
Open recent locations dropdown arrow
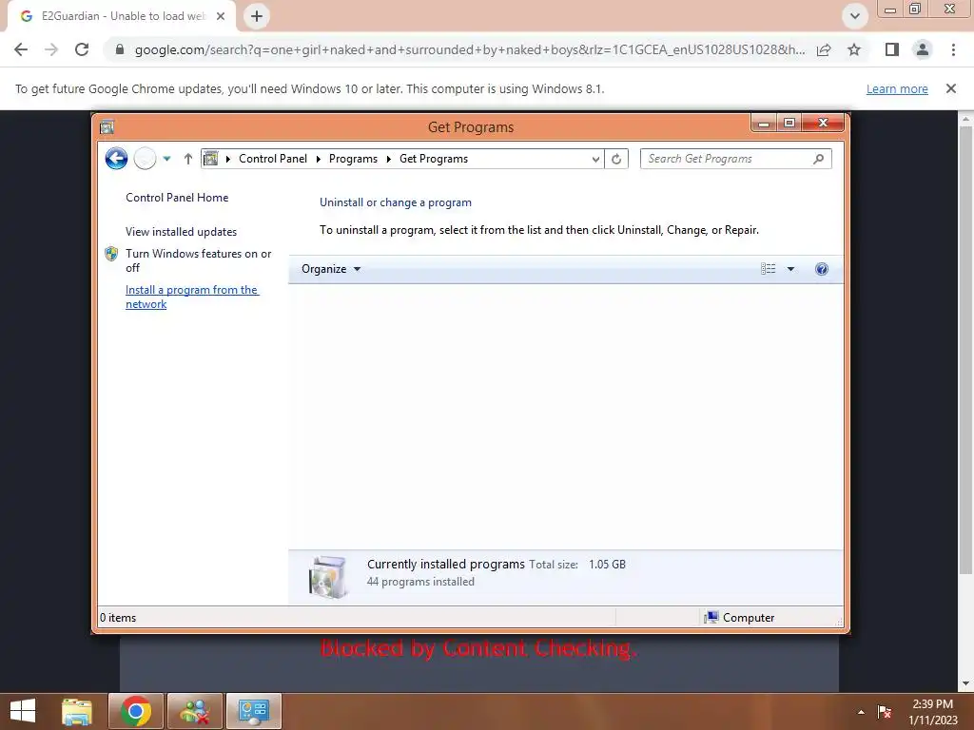[x=166, y=159]
